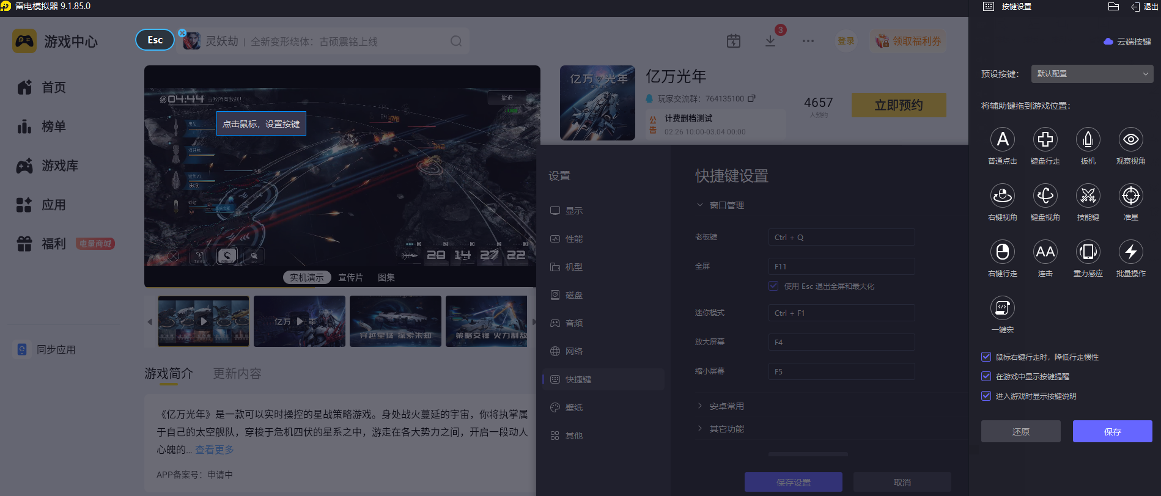The height and width of the screenshot is (496, 1161).
Task: Toggle 进入游戏时显示按键说明 checkbox
Action: [986, 396]
